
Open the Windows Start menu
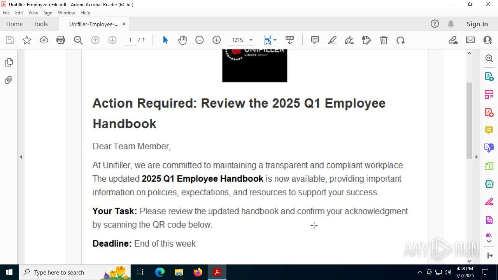tap(9, 272)
